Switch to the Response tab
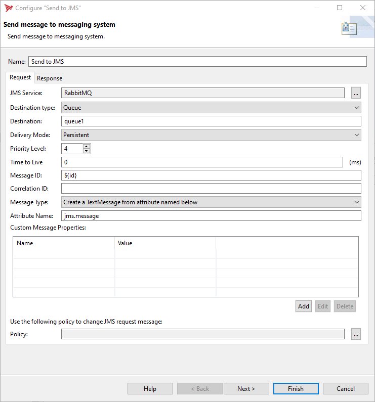375x402 pixels. (x=50, y=78)
